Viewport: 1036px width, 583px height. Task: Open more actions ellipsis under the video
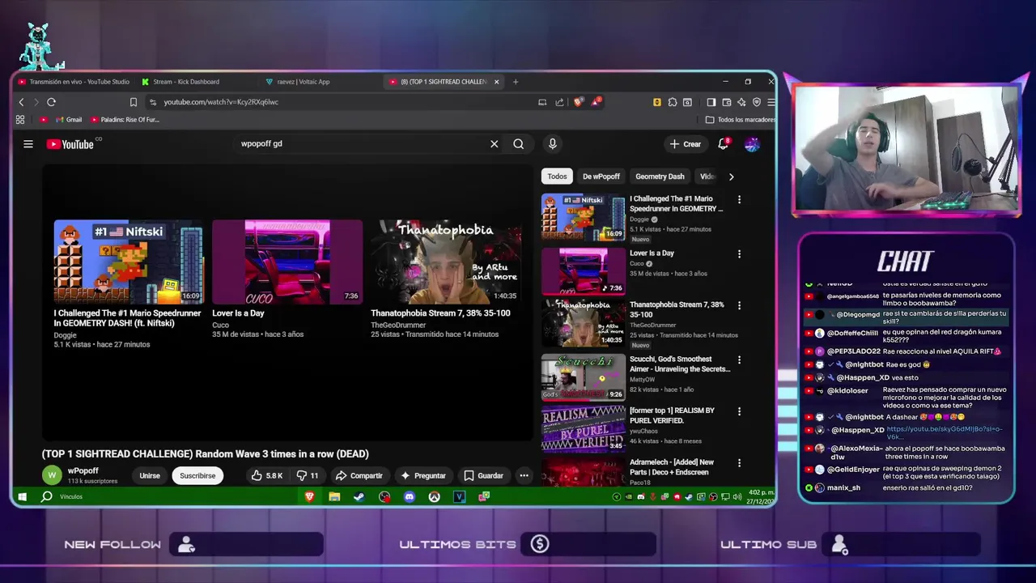point(524,475)
